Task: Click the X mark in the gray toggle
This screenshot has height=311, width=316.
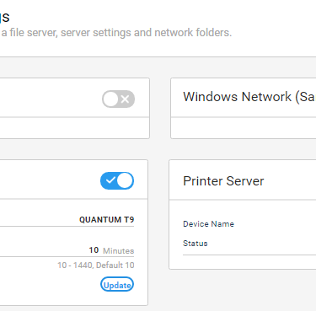Action: click(x=126, y=99)
